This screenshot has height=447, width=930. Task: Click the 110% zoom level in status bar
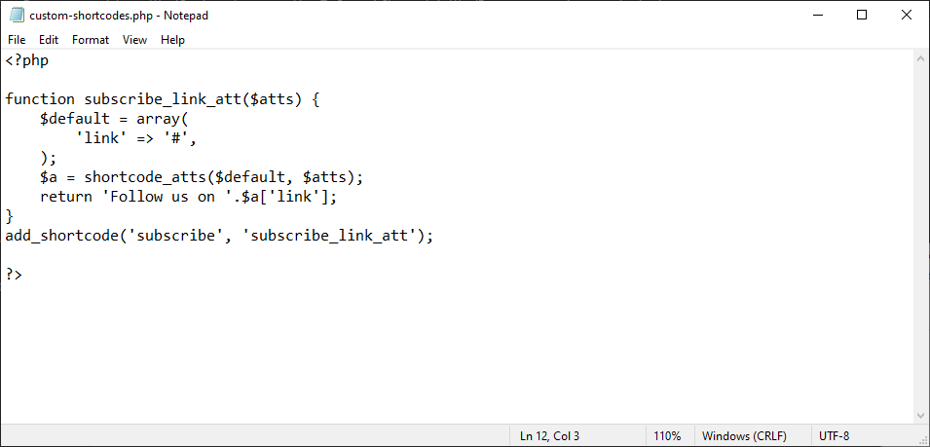click(x=667, y=436)
